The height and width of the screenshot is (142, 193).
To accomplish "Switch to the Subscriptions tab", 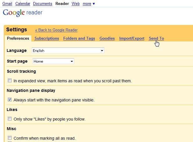I will (x=47, y=38).
